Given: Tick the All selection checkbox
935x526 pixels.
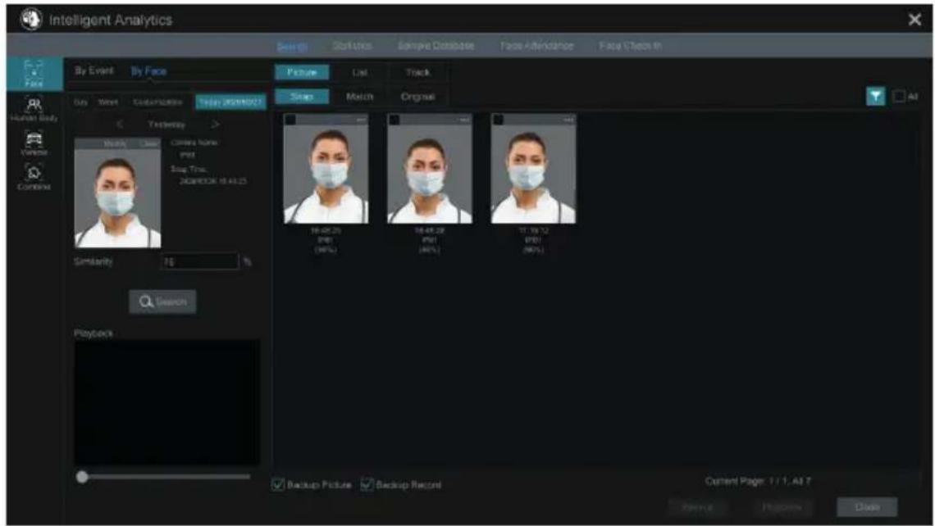Looking at the screenshot, I should tap(899, 96).
